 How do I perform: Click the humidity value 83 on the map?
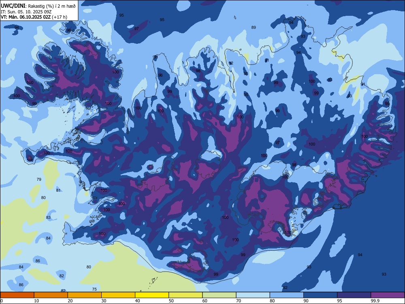click(x=48, y=217)
